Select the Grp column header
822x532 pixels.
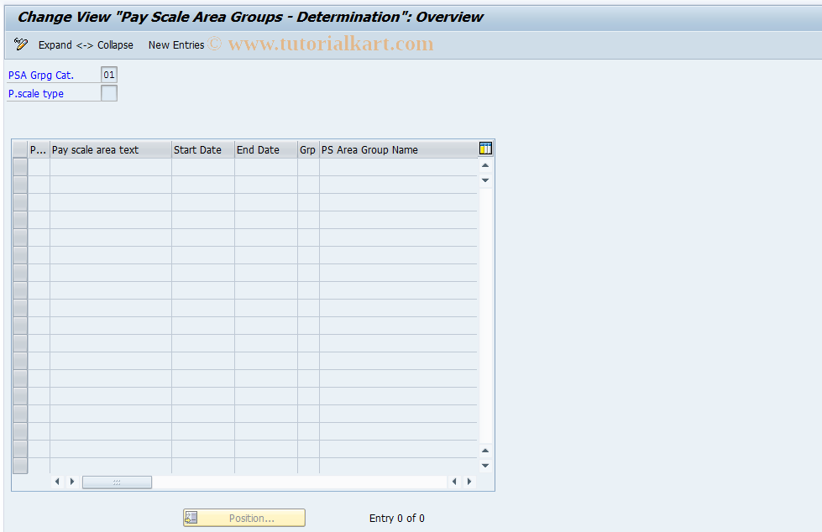(x=308, y=150)
